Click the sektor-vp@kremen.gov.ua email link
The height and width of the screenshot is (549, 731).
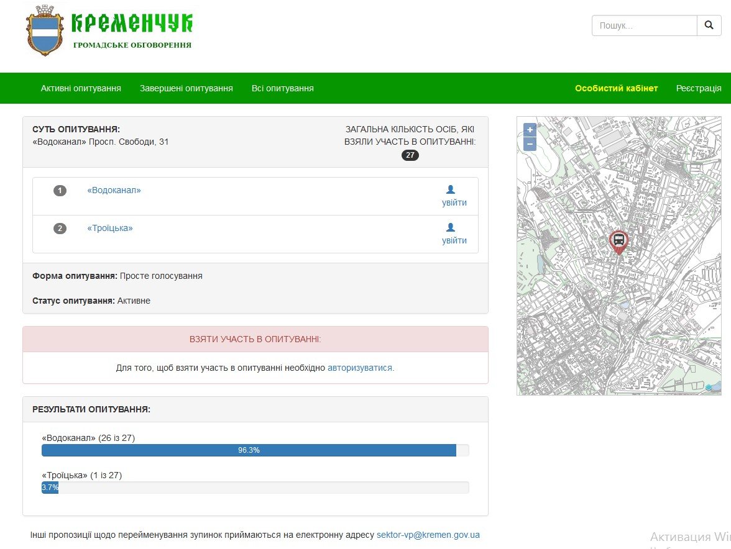[x=428, y=535]
